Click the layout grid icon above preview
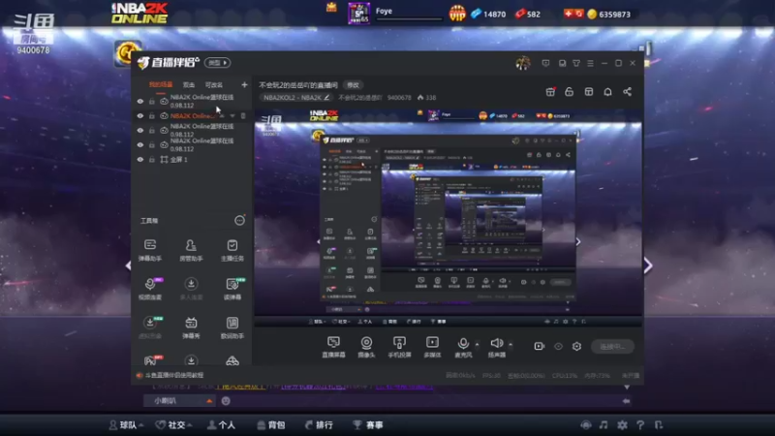This screenshot has width=775, height=436. point(589,92)
